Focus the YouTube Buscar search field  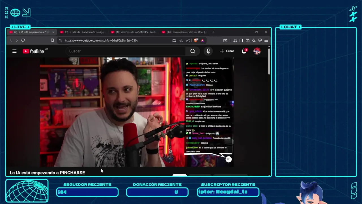[126, 51]
